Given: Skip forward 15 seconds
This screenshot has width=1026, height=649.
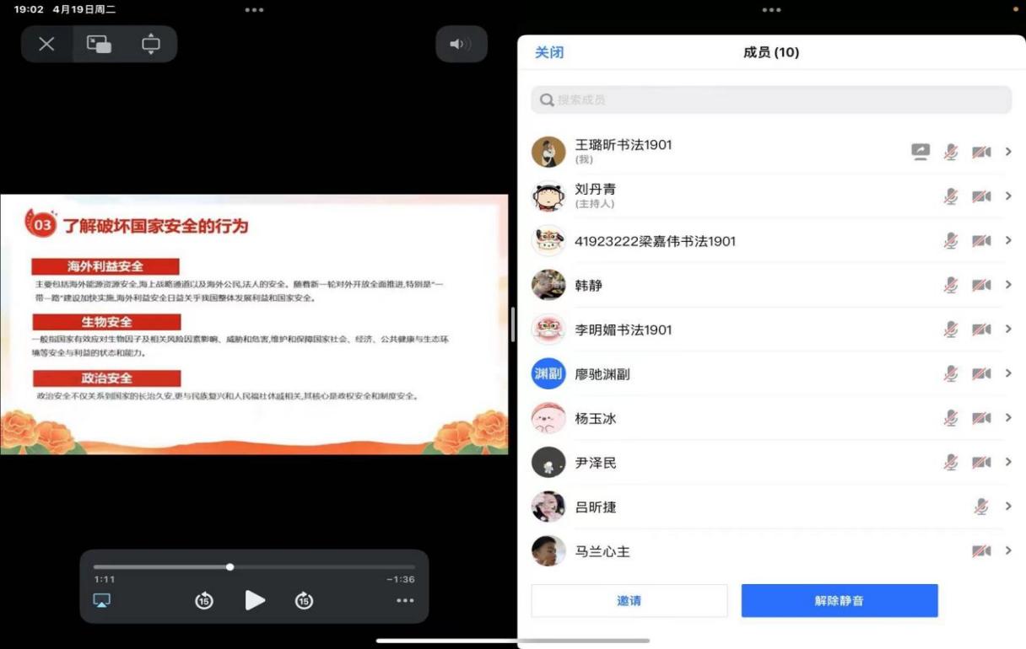Looking at the screenshot, I should [304, 600].
